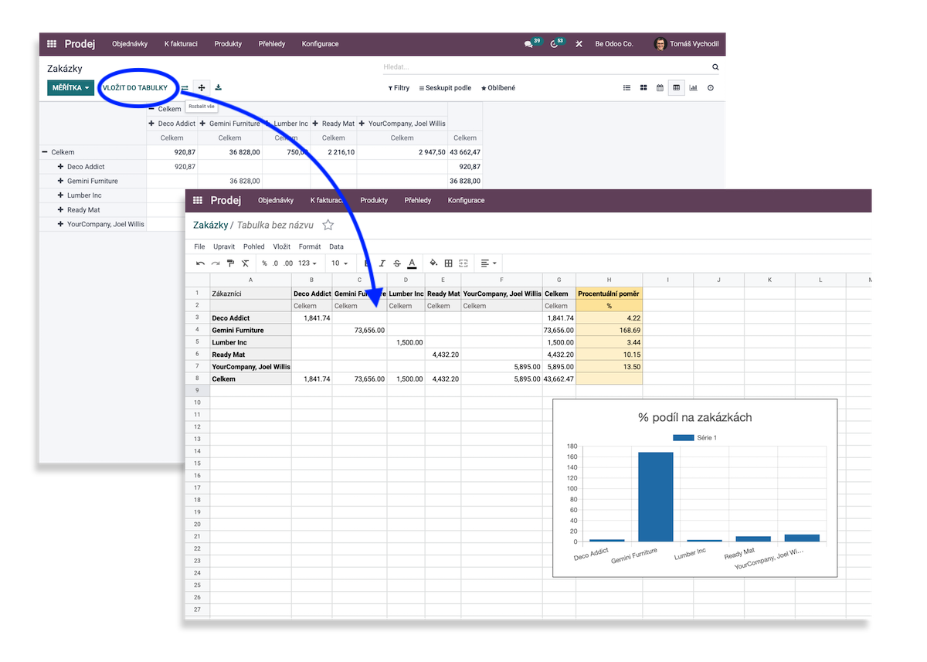Open the Upravit menu
Viewport: 927px width, 662px height.
tap(224, 246)
